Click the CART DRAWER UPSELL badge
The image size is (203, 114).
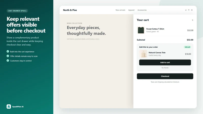point(17,11)
